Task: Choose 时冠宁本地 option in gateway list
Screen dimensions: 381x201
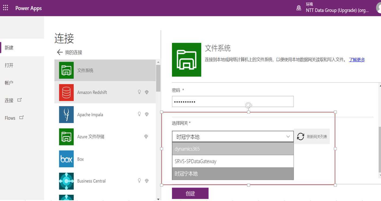Action: click(x=233, y=174)
